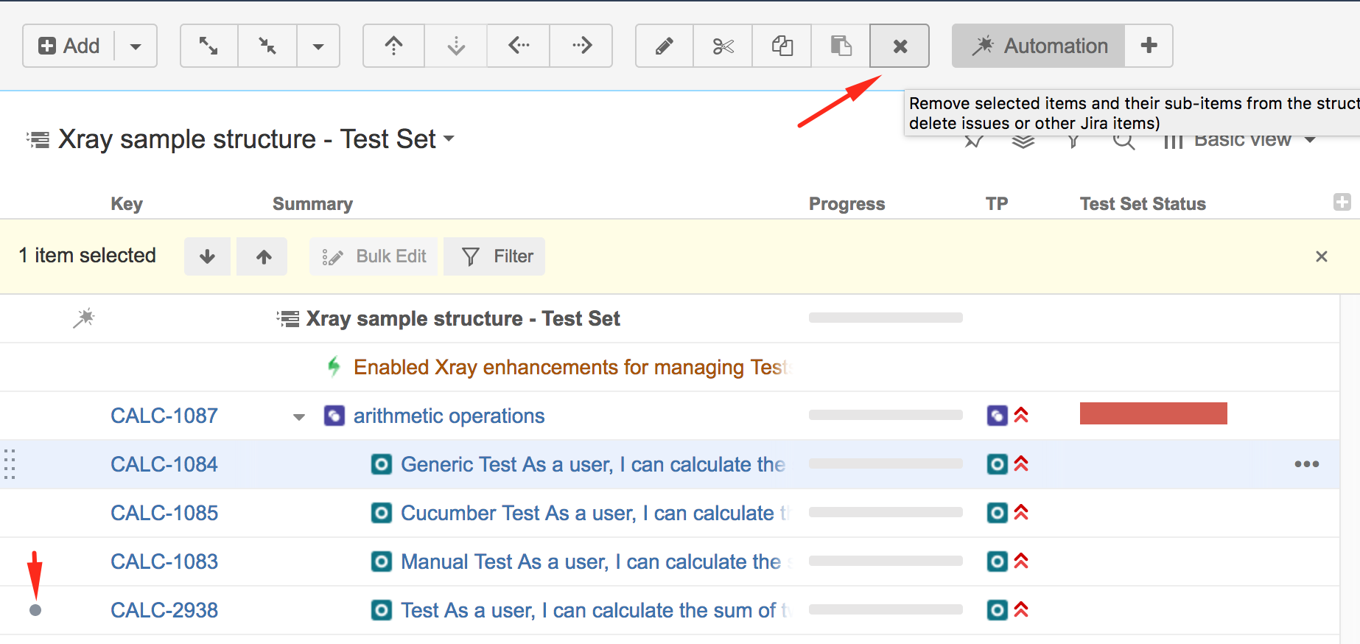Image resolution: width=1360 pixels, height=644 pixels.
Task: Open Manual Test summary link
Action: (595, 561)
